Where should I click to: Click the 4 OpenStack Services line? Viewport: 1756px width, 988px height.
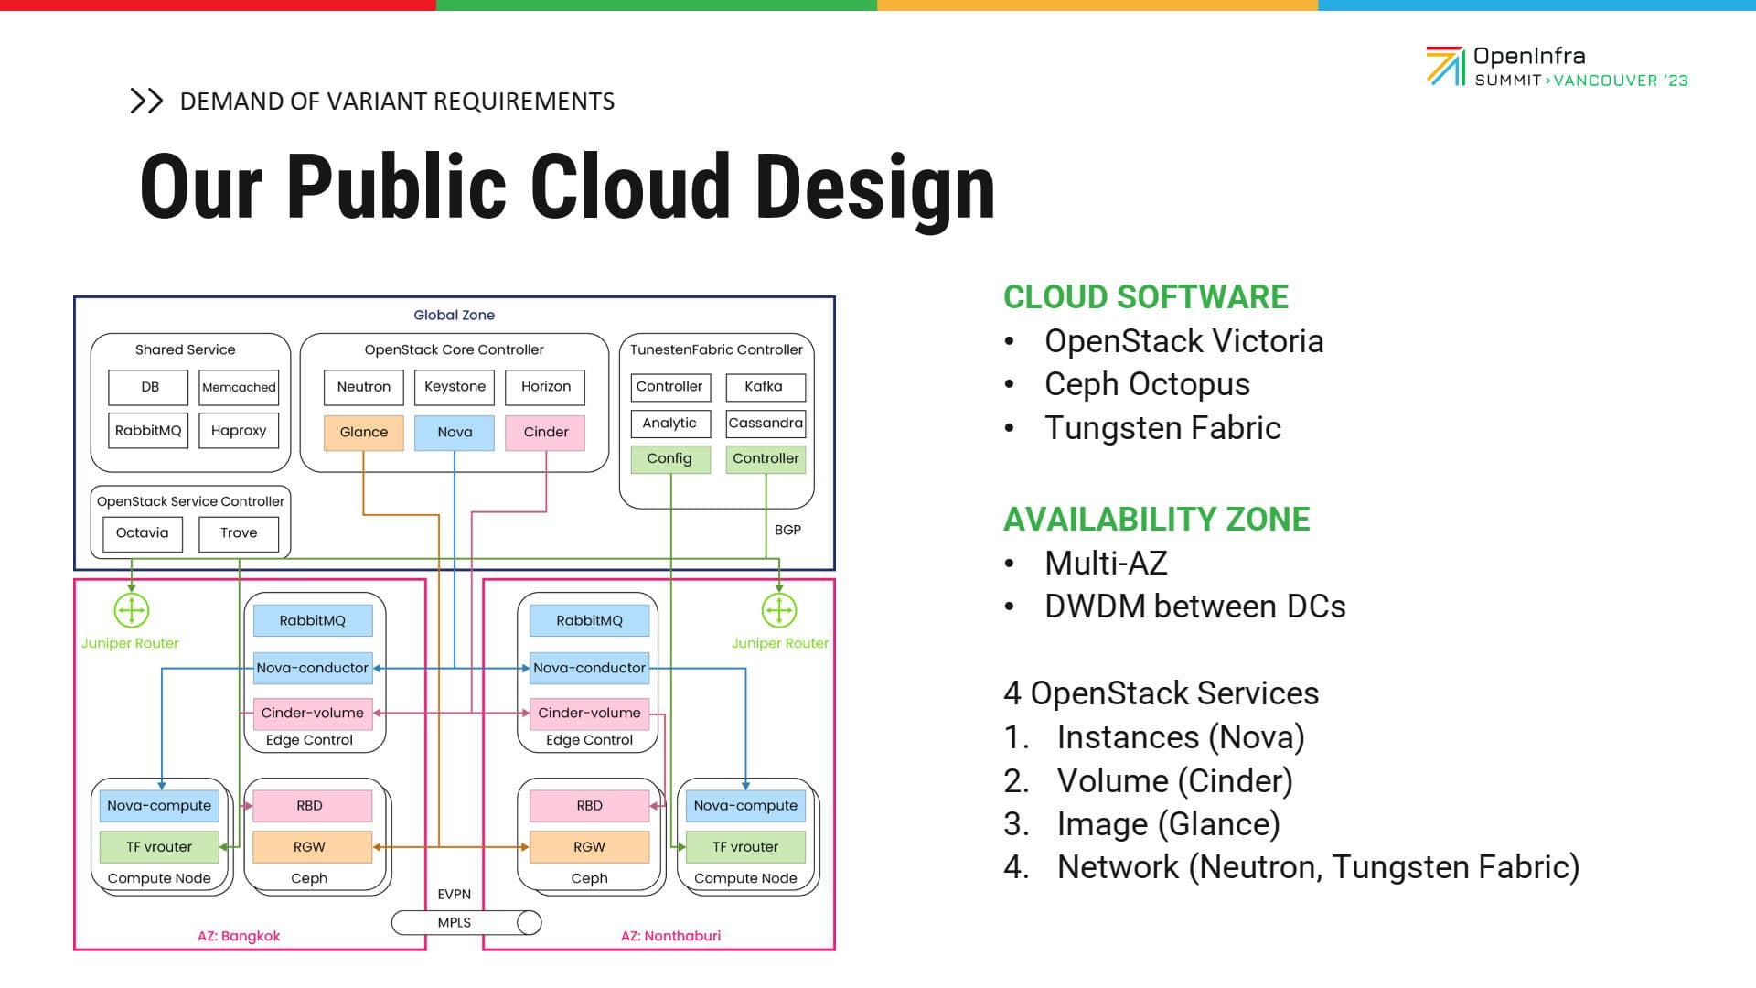click(x=1162, y=693)
